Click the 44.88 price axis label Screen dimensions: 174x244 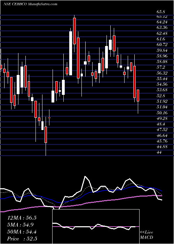coord(162,147)
